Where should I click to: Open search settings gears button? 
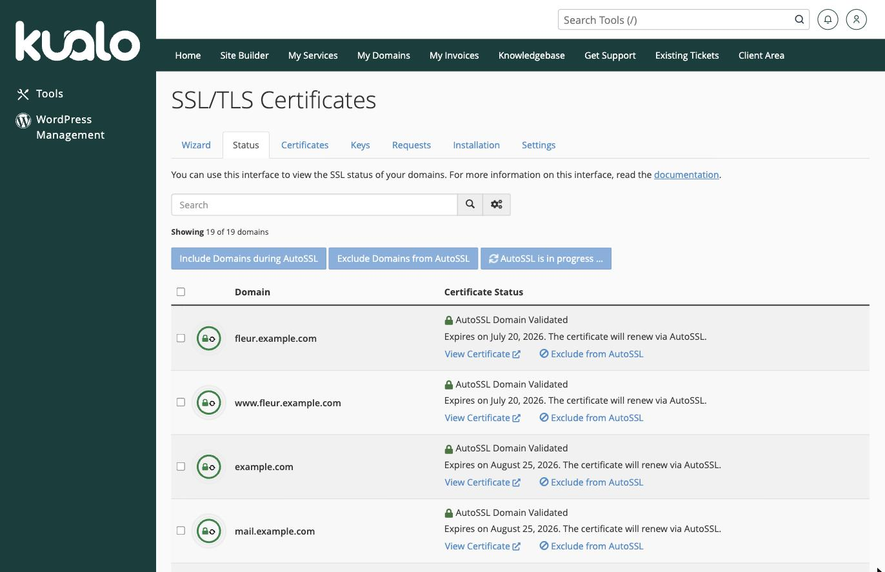(497, 204)
